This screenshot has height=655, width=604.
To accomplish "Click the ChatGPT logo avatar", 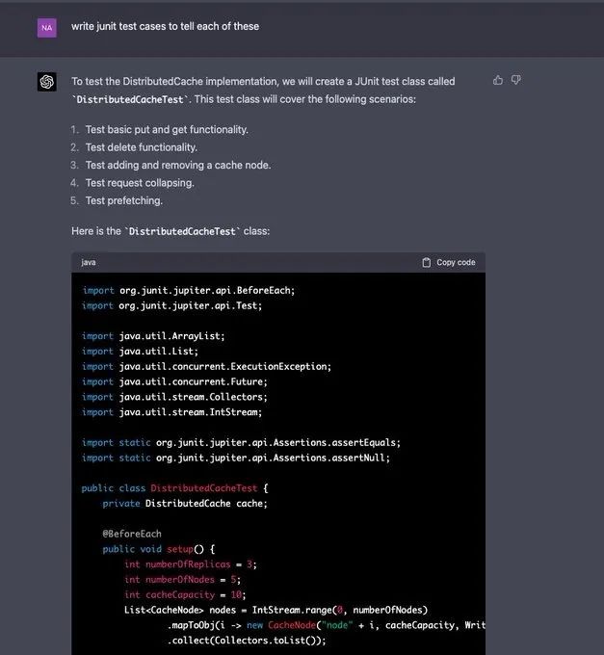I will click(47, 82).
